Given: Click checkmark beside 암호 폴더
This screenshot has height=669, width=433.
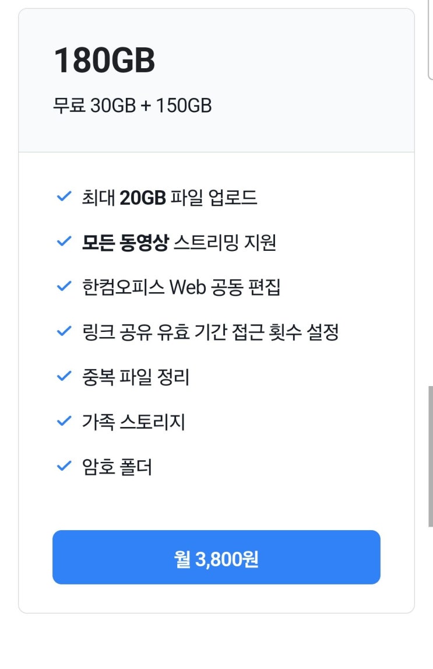Looking at the screenshot, I should coord(64,466).
